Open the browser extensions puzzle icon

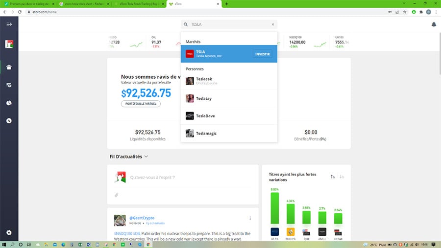[421, 12]
